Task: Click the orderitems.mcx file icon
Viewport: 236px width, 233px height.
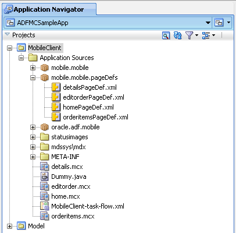Action: [x=44, y=216]
